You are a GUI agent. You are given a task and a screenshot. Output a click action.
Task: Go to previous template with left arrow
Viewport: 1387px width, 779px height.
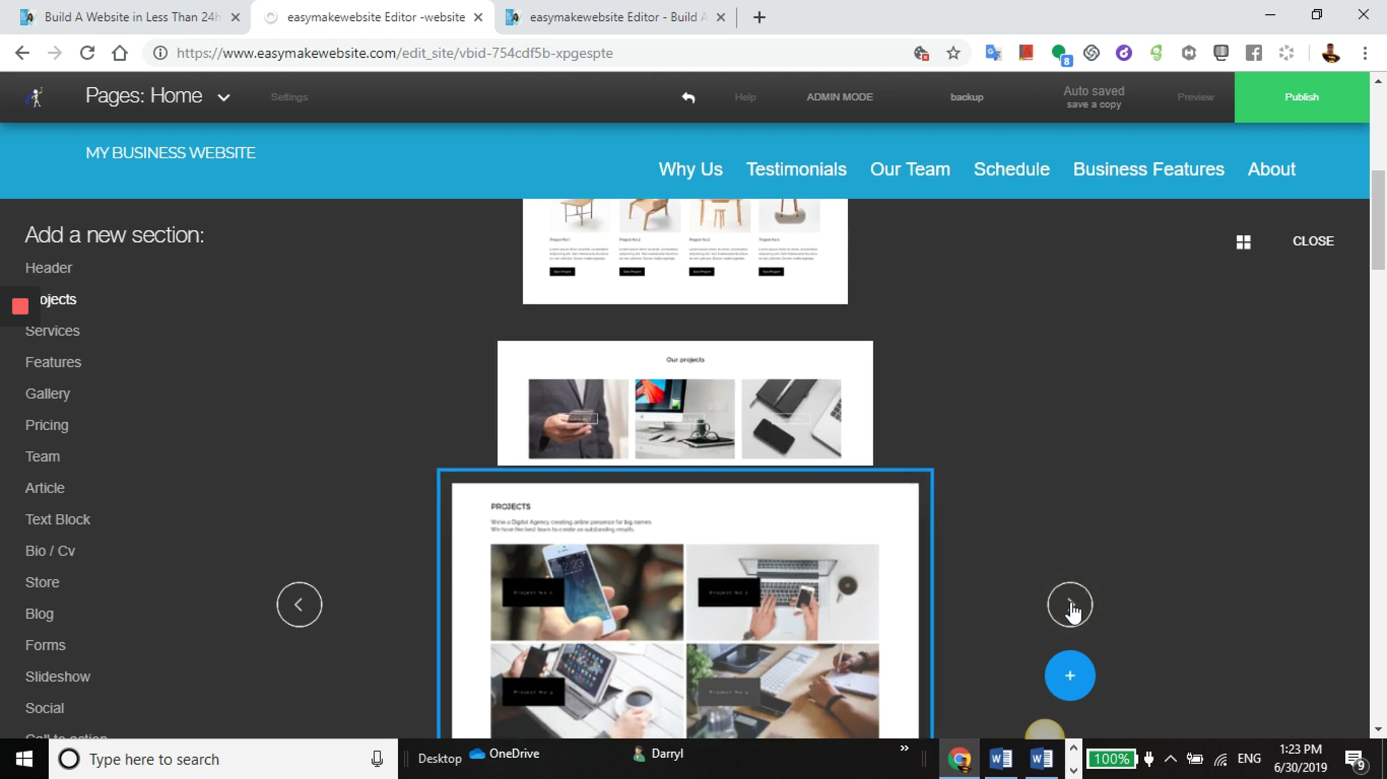click(299, 604)
